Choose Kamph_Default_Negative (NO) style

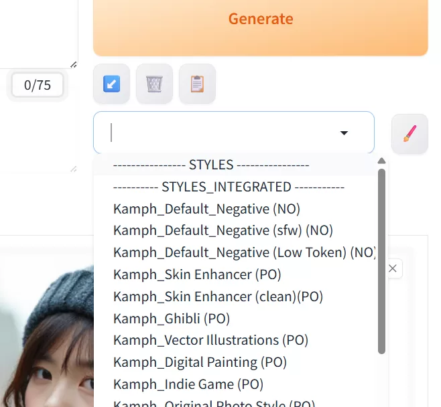click(236, 209)
